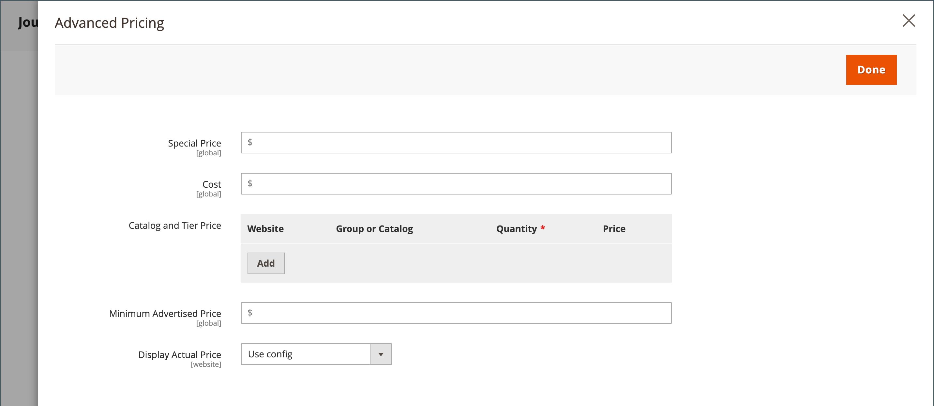Open the Display Actual Price select box
The width and height of the screenshot is (934, 406).
pos(305,354)
